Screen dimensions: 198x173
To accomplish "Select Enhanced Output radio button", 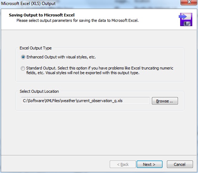I will (23, 57).
